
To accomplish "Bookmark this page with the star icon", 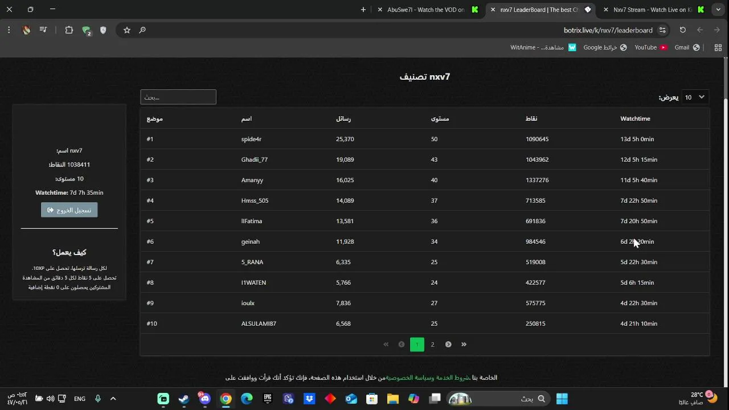I will click(127, 30).
